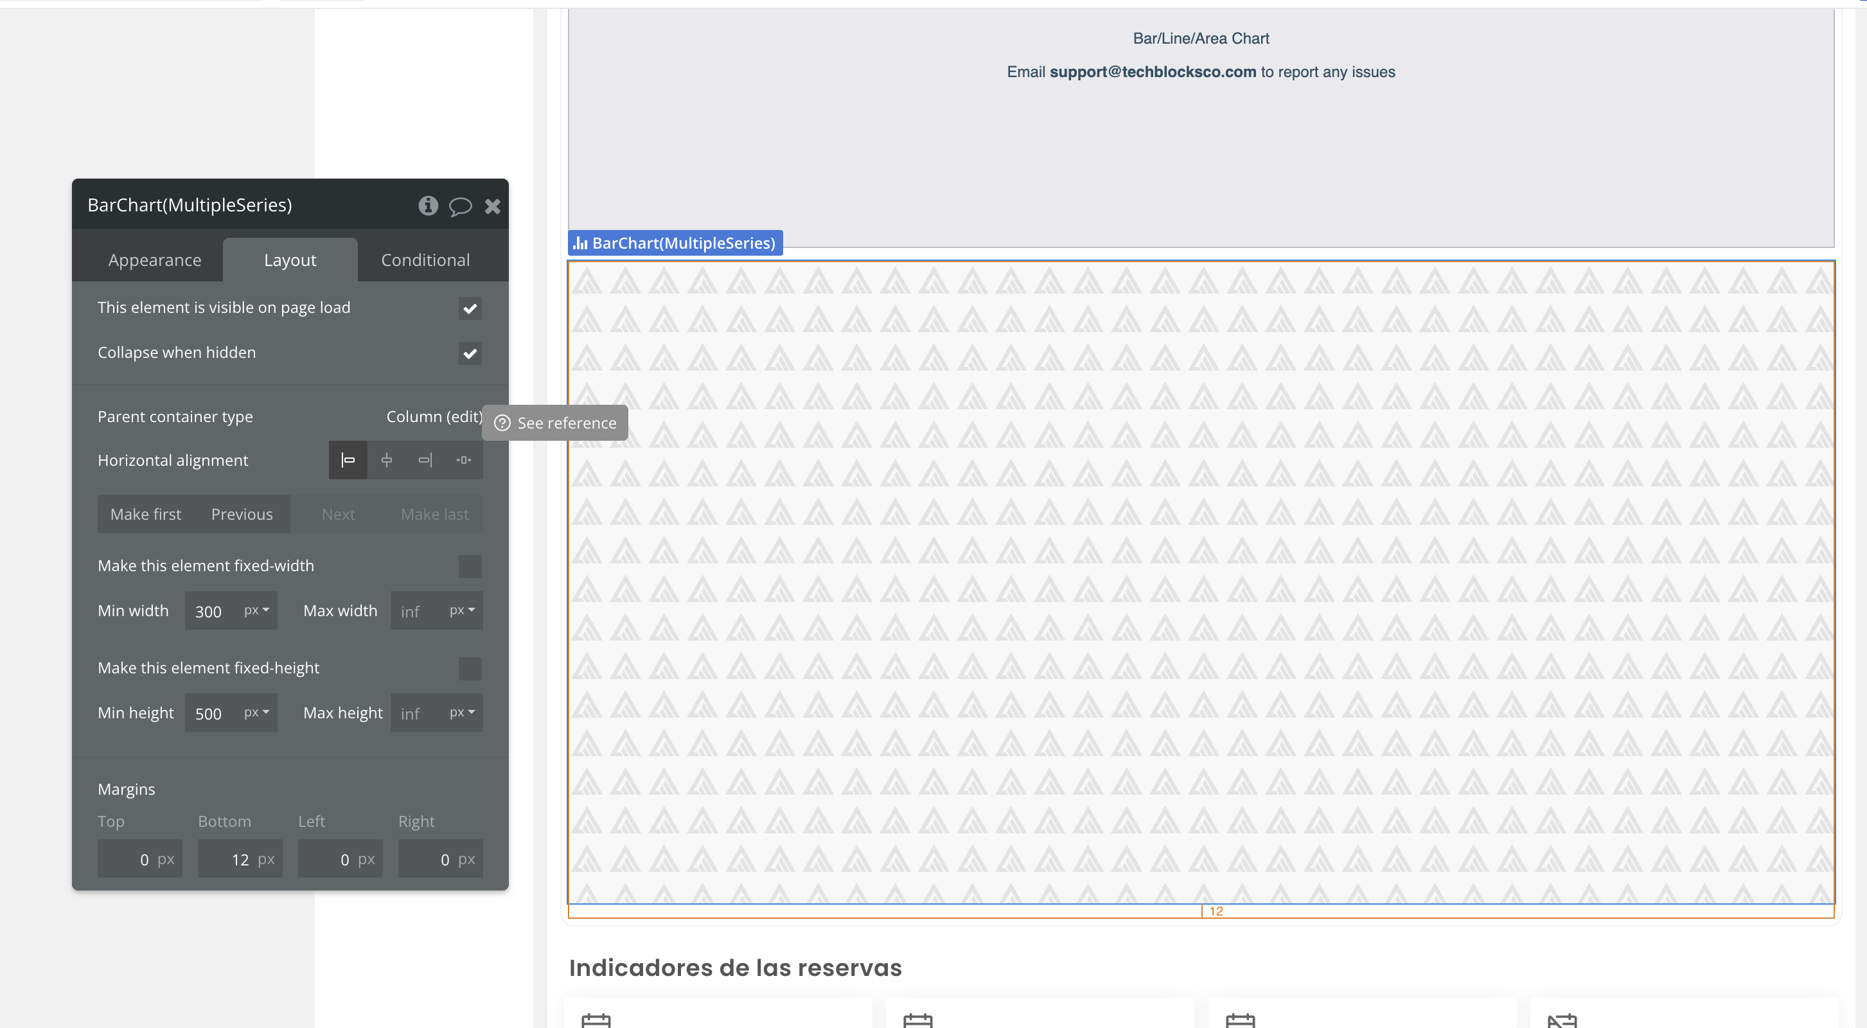Click the Make first button

click(146, 515)
